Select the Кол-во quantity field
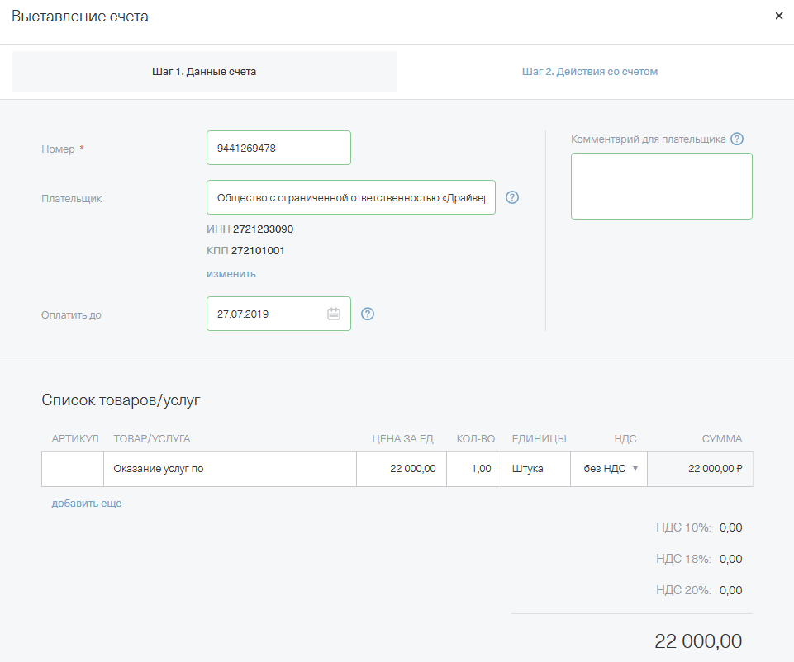The image size is (794, 662). click(474, 469)
